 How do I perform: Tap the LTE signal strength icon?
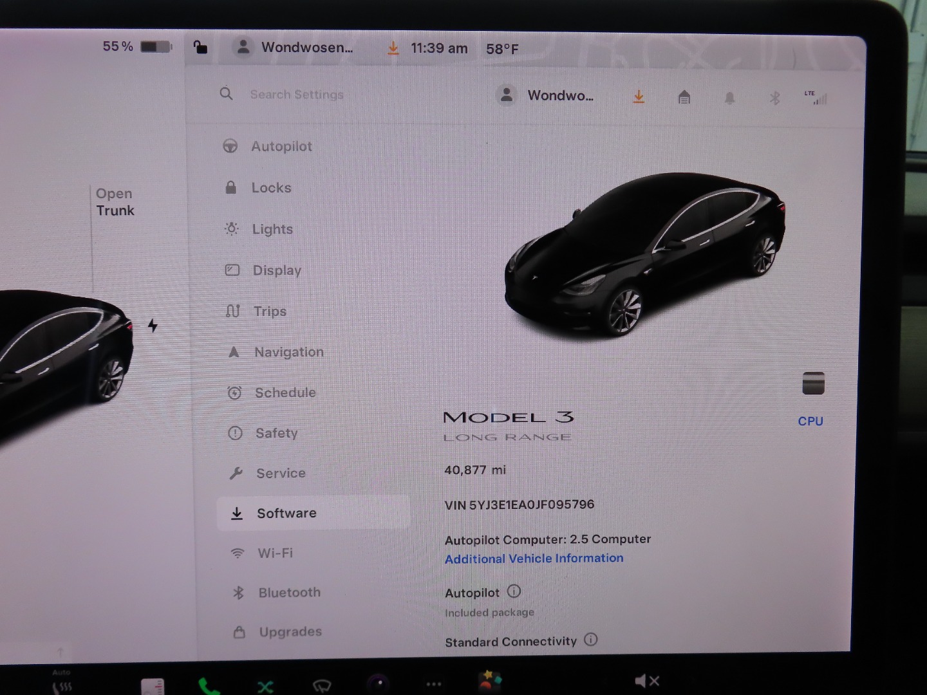816,98
